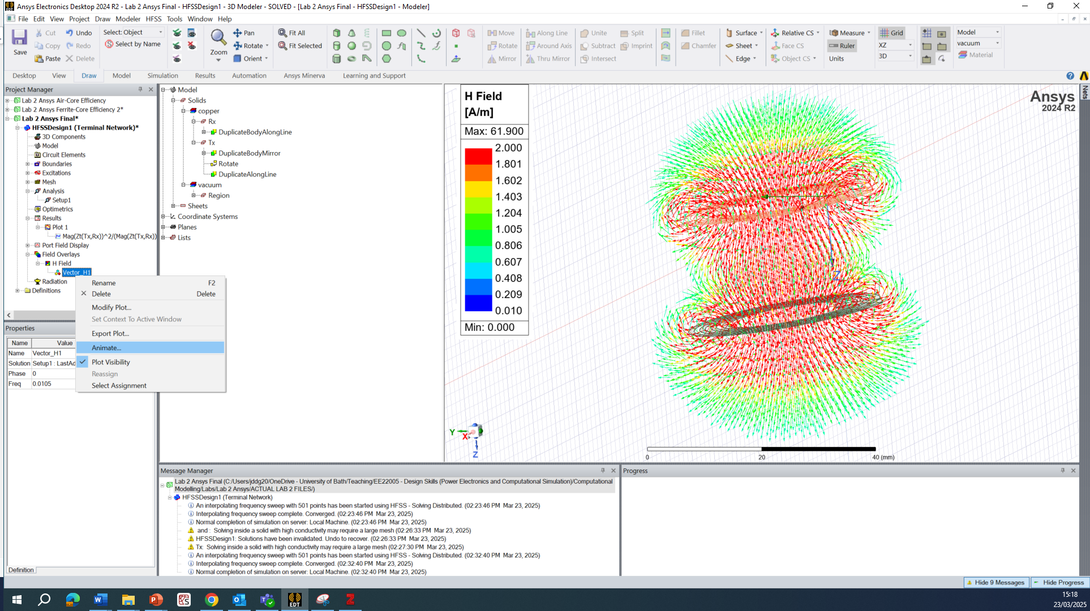Toggle the Grid display button
The width and height of the screenshot is (1090, 611).
click(891, 33)
